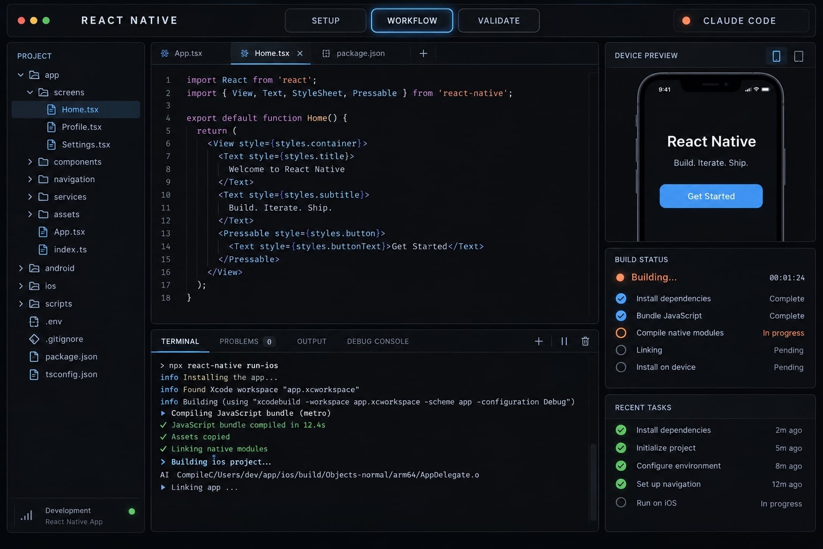Click the Claude Code orange status dot
Viewport: 823px width, 549px height.
(x=686, y=21)
